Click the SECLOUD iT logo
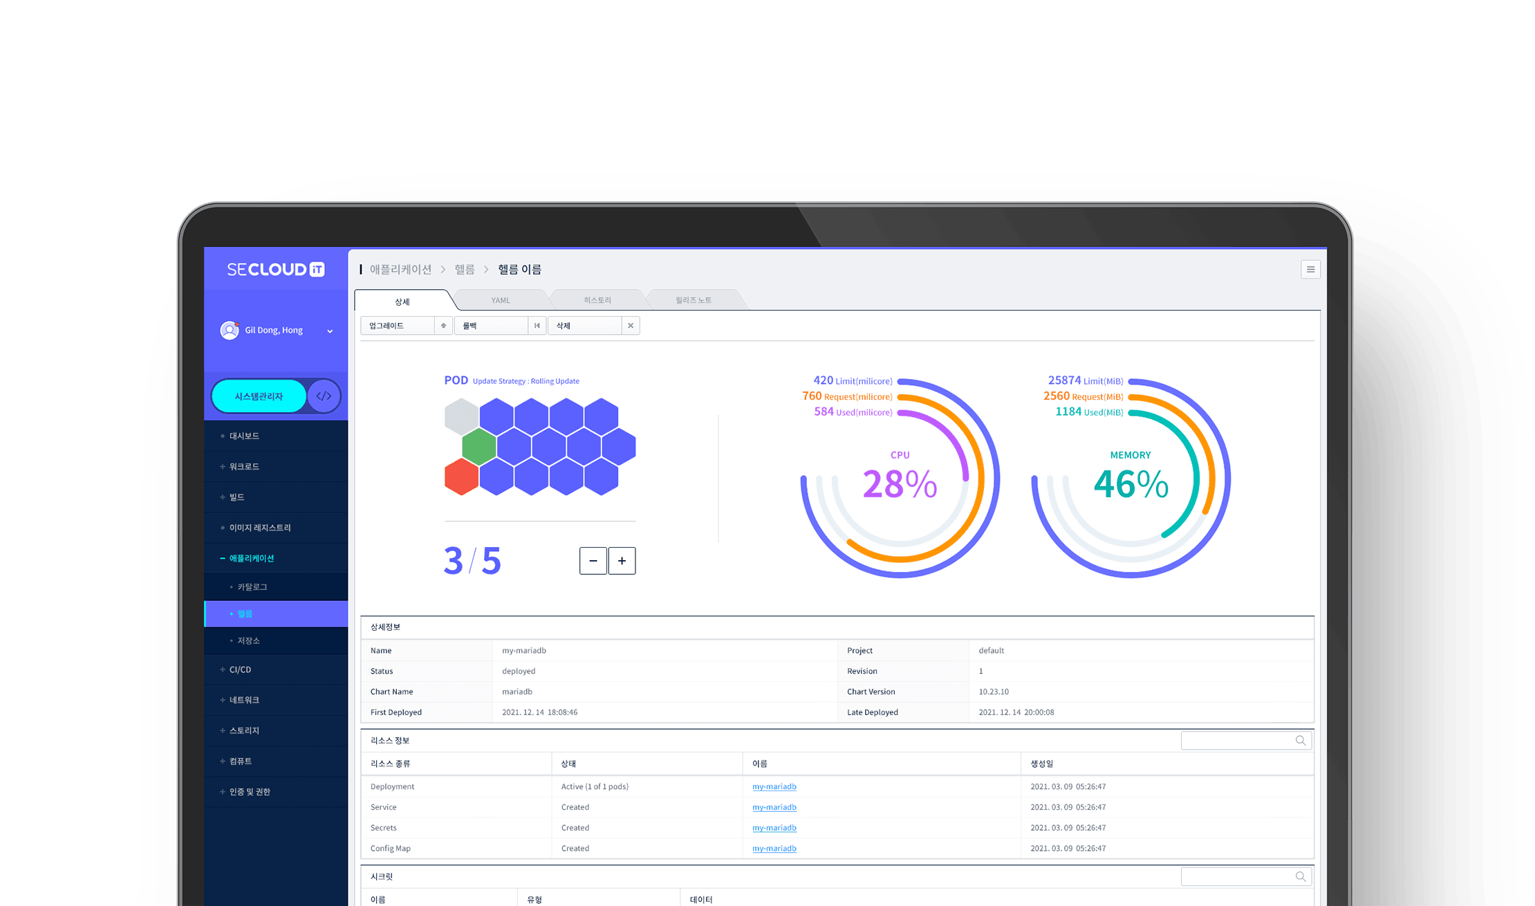Image resolution: width=1535 pixels, height=906 pixels. pyautogui.click(x=276, y=270)
